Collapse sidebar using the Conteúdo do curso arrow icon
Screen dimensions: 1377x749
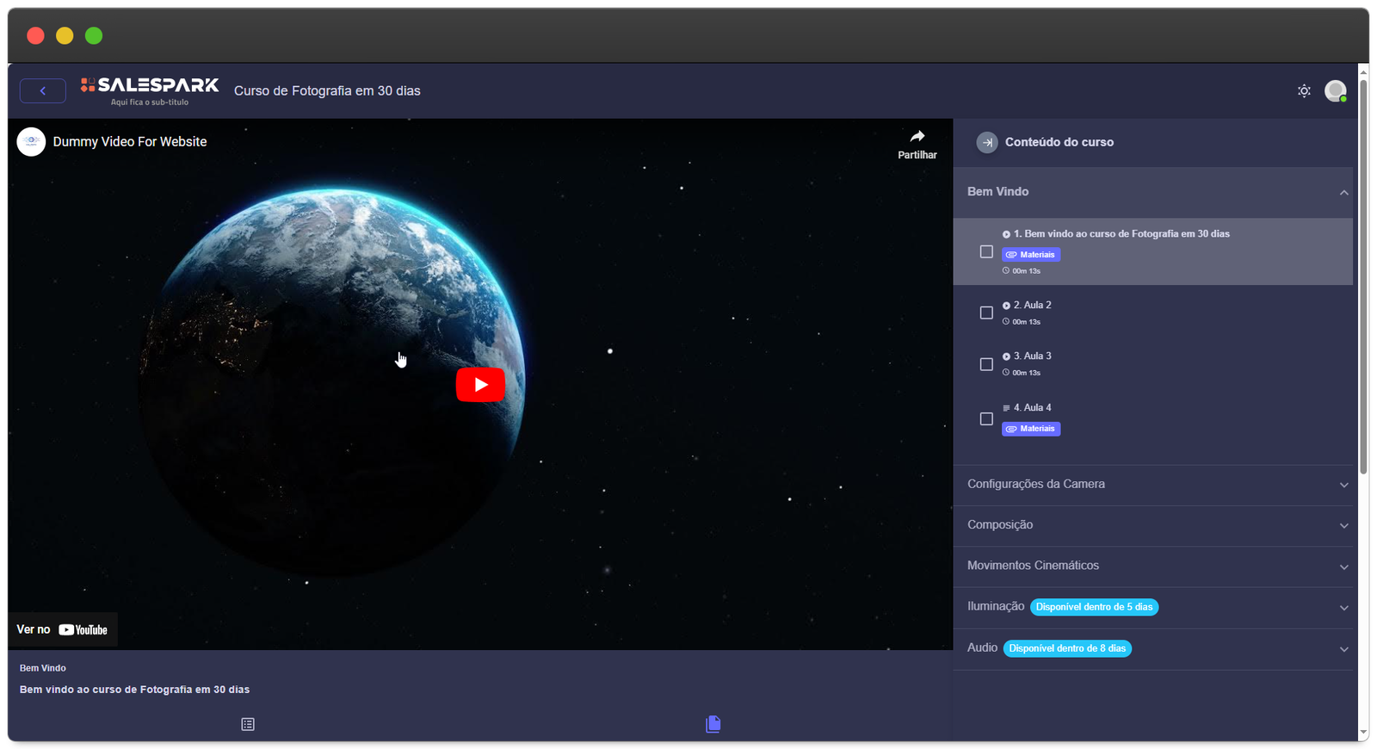pos(987,143)
